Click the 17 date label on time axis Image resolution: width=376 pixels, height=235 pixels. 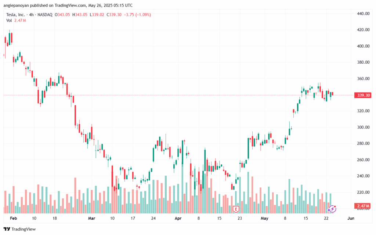pos(133,218)
